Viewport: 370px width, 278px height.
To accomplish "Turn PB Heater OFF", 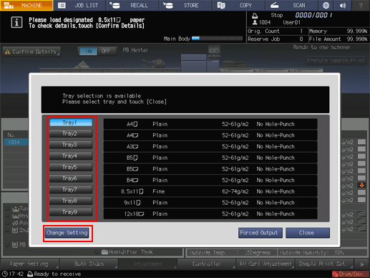I will (x=107, y=51).
